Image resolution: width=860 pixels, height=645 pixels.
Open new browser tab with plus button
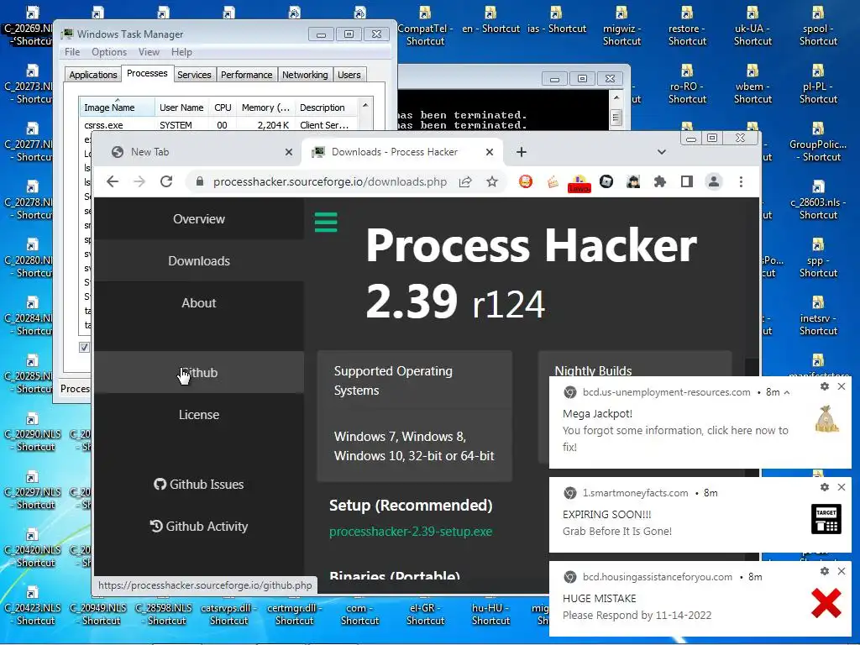point(521,152)
